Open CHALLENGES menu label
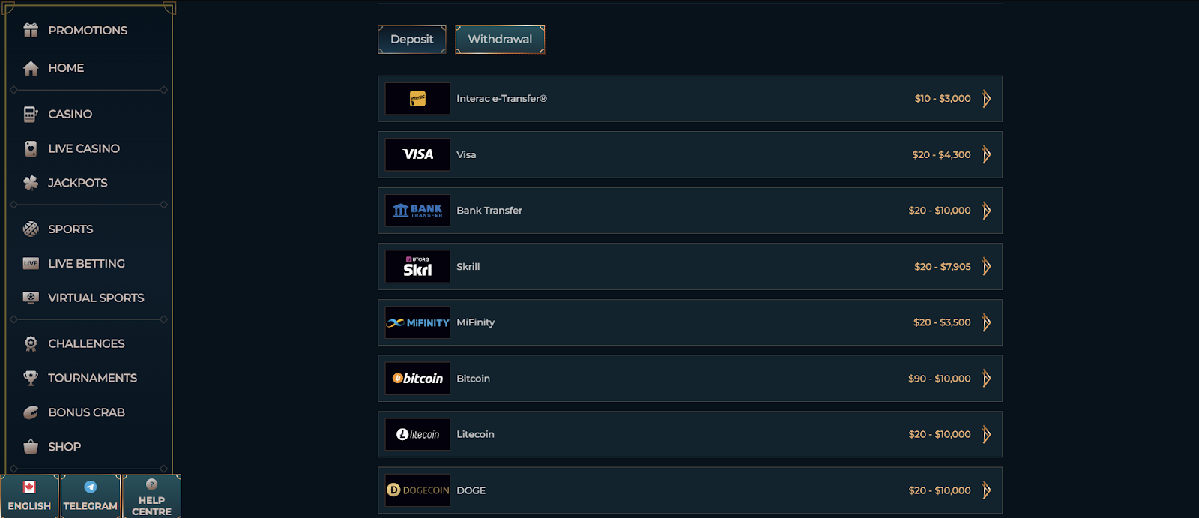 (86, 343)
